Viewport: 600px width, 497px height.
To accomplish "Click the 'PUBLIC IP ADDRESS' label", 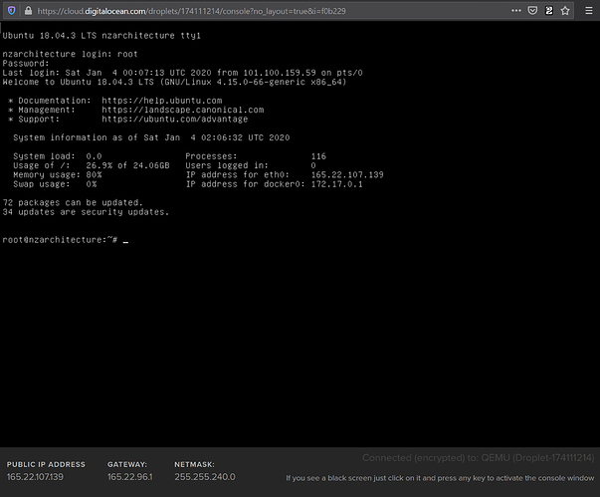I will [46, 464].
